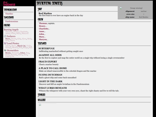
Task: Open Black Cat under Loud Pirates
Action: point(21,46)
